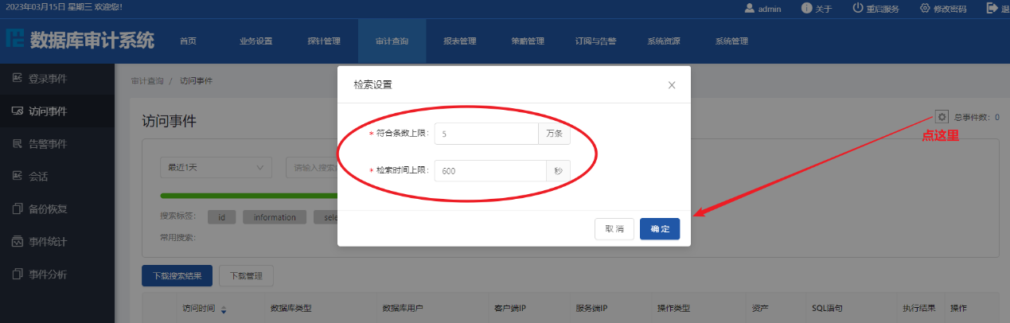Close the 检索设置 dialog with X icon

[x=672, y=85]
